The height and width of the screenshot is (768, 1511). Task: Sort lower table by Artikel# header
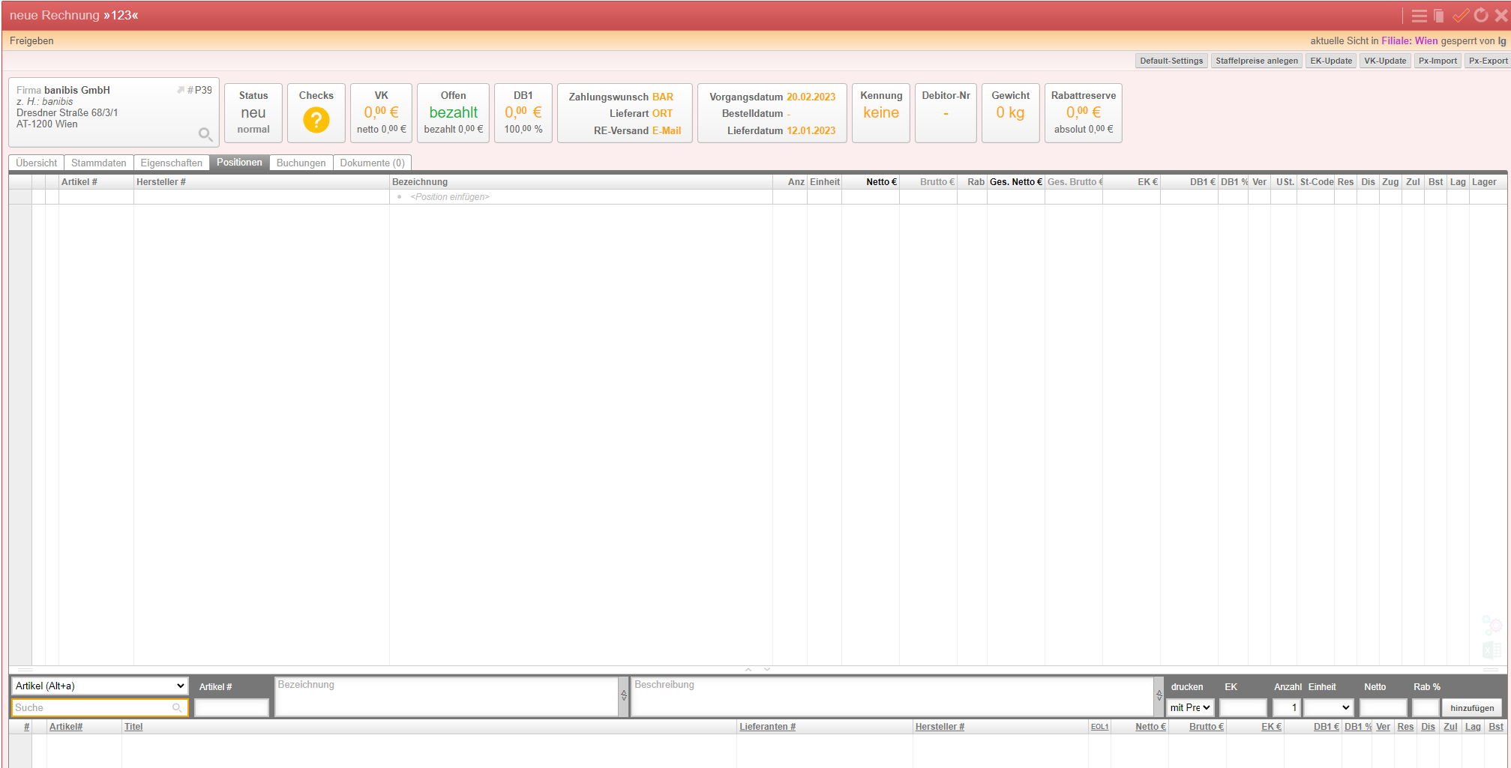(x=66, y=727)
